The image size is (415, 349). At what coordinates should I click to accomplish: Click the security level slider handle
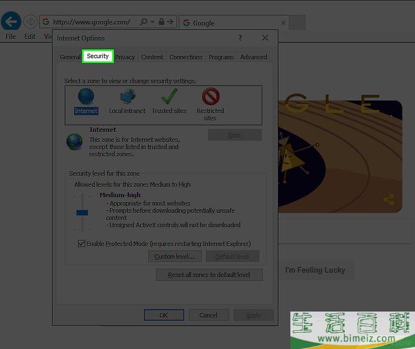click(x=82, y=212)
